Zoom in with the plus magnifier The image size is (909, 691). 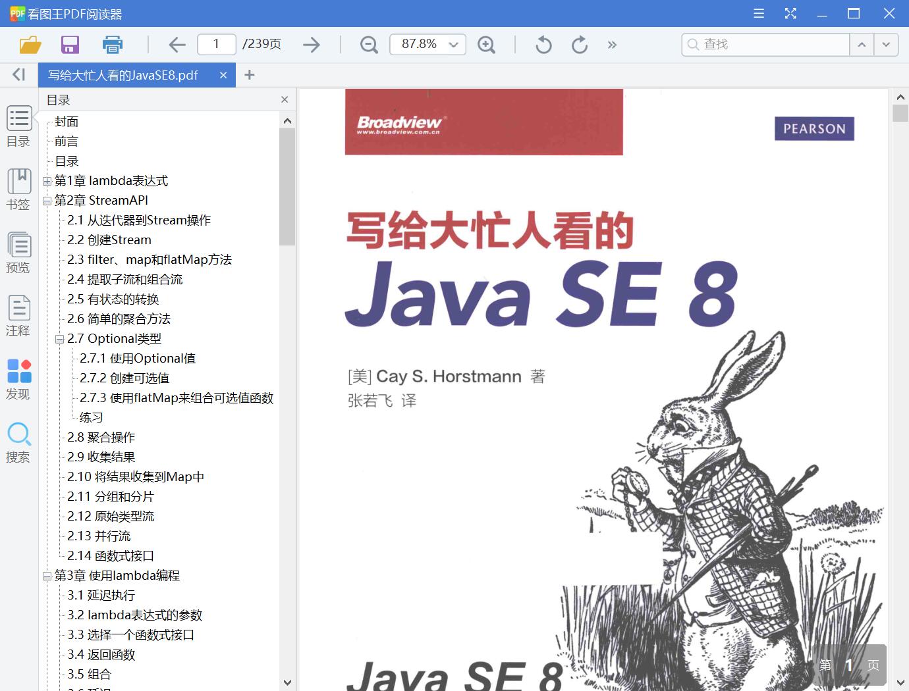pos(486,45)
